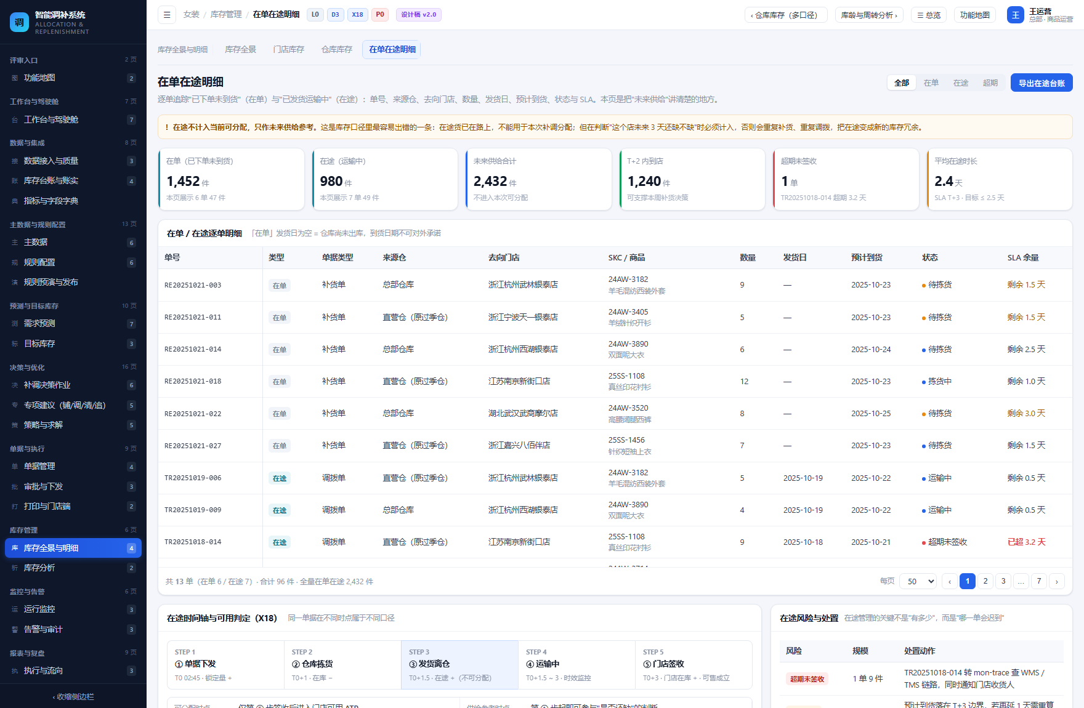This screenshot has height=708, width=1084.
Task: Click 库存管理 breadcrumb link
Action: coord(226,15)
